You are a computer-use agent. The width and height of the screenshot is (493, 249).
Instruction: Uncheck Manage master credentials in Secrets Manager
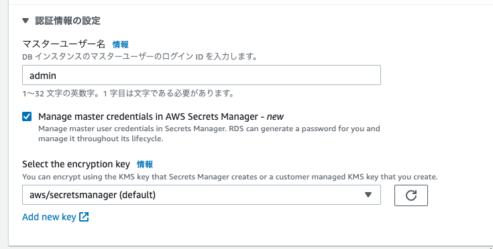27,116
